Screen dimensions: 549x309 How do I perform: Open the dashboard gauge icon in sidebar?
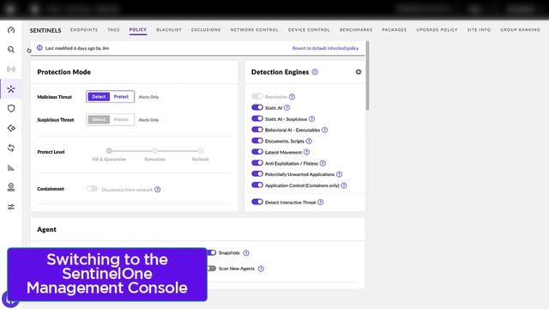[11, 30]
